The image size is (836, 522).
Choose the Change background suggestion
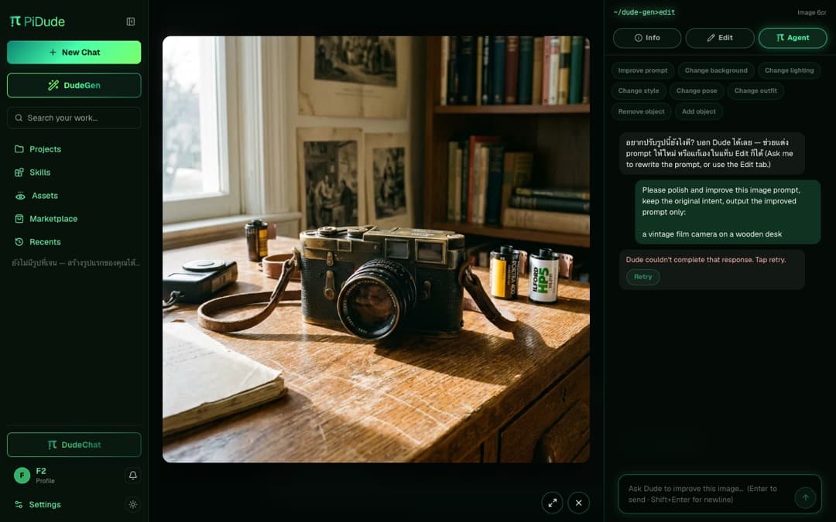click(x=716, y=70)
